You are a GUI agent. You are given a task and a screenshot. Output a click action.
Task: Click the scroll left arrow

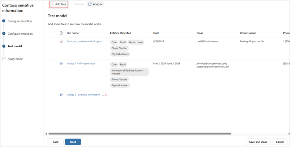46,134
